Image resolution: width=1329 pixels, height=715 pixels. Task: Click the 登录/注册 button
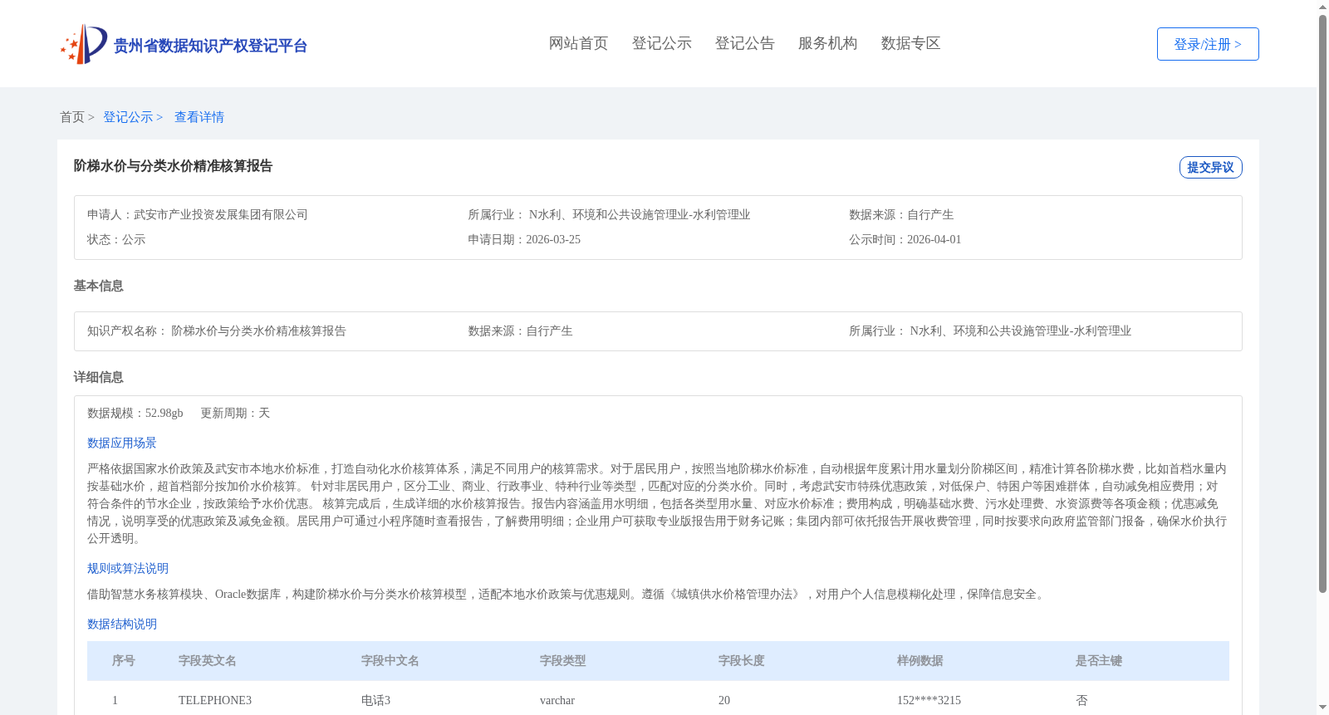coord(1208,44)
